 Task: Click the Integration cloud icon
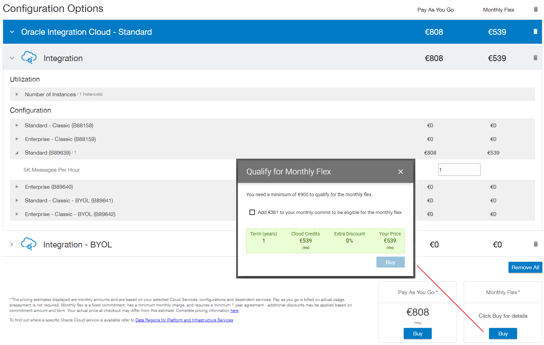pyautogui.click(x=29, y=58)
